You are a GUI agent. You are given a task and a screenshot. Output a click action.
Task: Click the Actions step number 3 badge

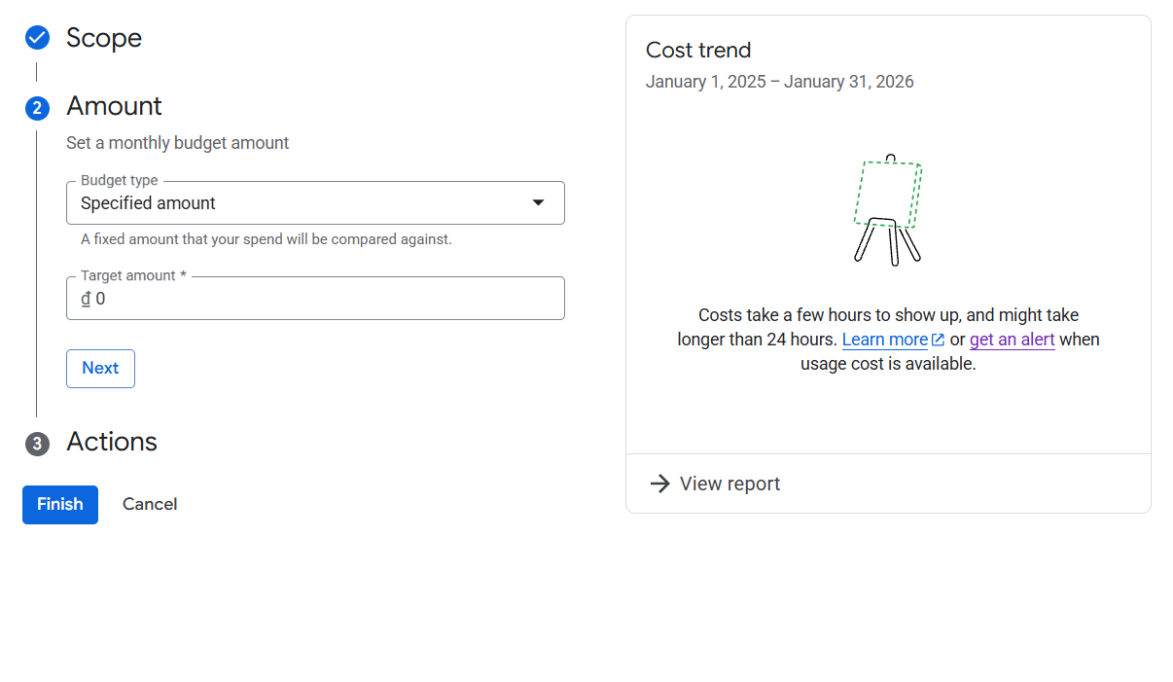[37, 444]
